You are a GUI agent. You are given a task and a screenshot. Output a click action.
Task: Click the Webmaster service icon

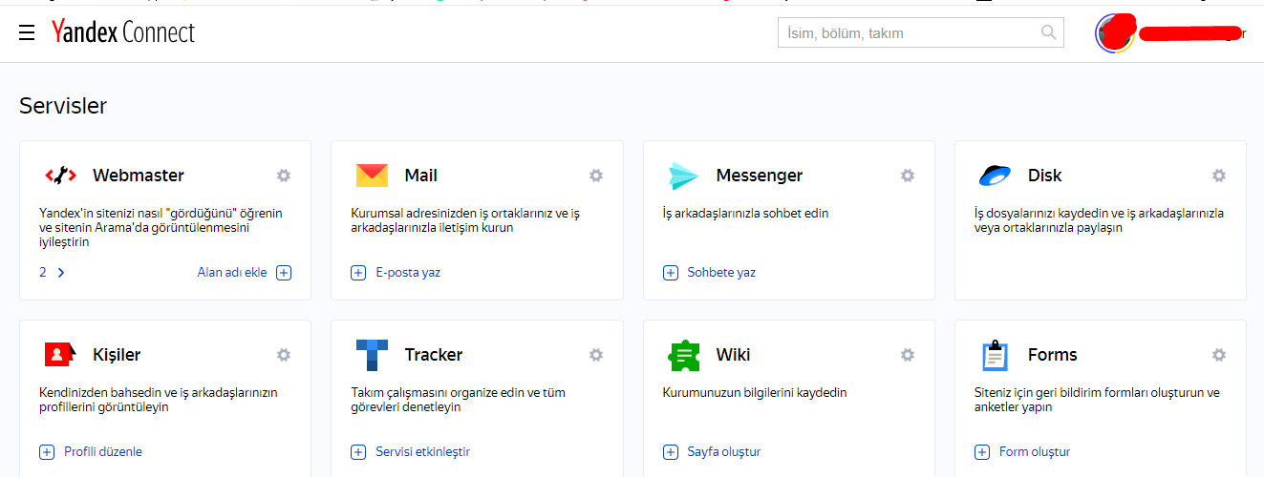[60, 176]
